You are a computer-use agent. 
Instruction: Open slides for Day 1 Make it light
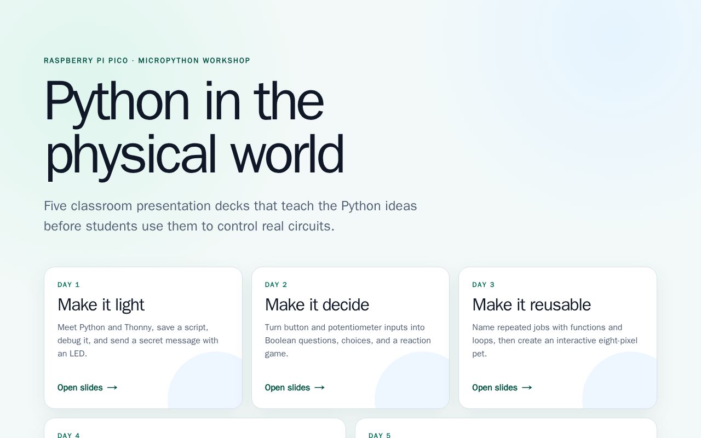point(88,388)
